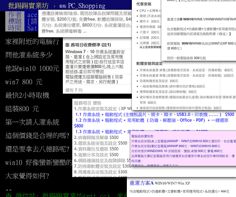Click the item "2.病毒掃描及解毒 $500"
Screen dimensions: 236x197
tap(96, 137)
